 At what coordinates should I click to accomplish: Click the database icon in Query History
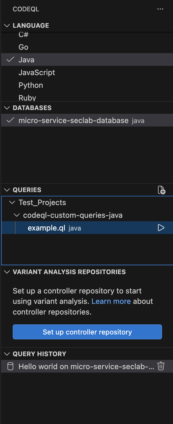click(10, 367)
